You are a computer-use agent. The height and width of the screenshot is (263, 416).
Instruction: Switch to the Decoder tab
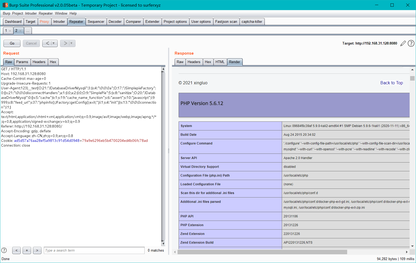pyautogui.click(x=115, y=21)
